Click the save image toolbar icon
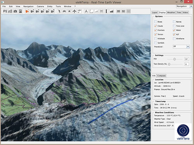Image resolution: width=194 pixels, height=145 pixels. [x=21, y=11]
